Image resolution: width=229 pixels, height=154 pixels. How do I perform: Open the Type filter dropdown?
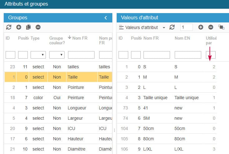(x=38, y=55)
